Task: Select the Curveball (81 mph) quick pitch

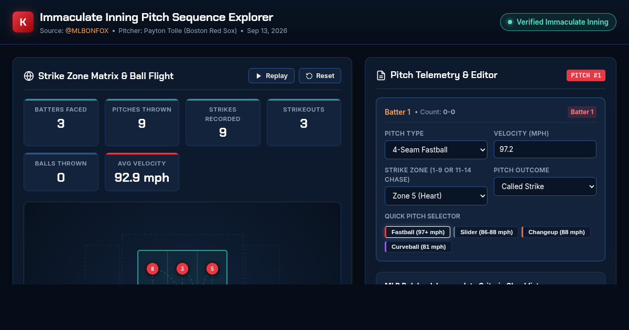Action: (418, 247)
